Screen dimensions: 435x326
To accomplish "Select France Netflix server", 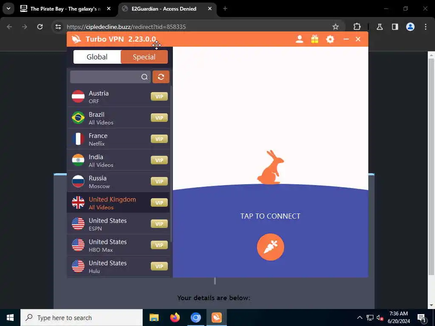I will [119, 139].
